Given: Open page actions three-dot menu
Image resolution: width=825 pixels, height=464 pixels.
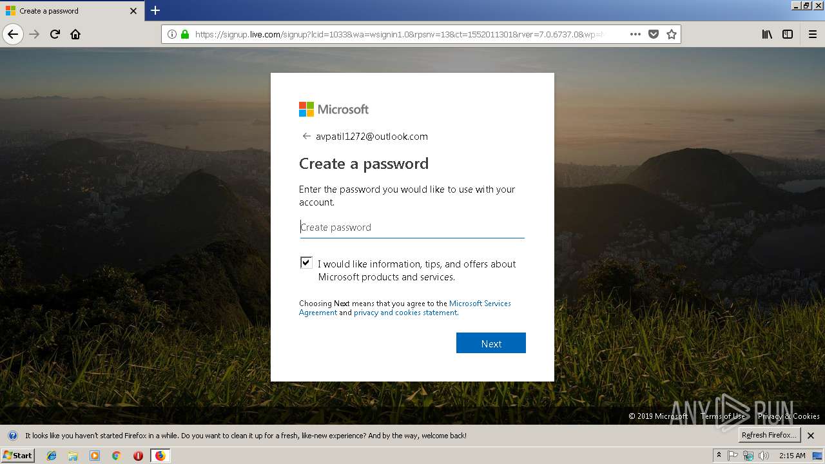Looking at the screenshot, I should (636, 34).
